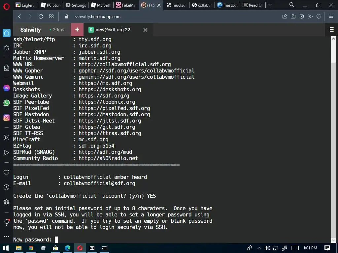The width and height of the screenshot is (338, 253).
Task: Click the 20ms latency indicator
Action: (57, 30)
